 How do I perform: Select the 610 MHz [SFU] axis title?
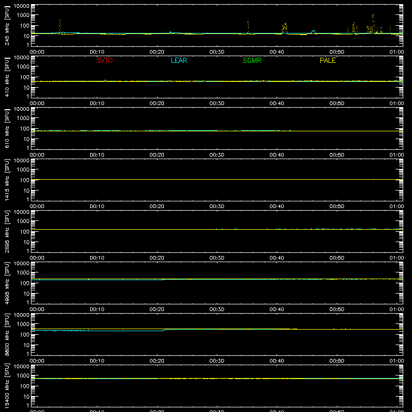click(x=7, y=128)
